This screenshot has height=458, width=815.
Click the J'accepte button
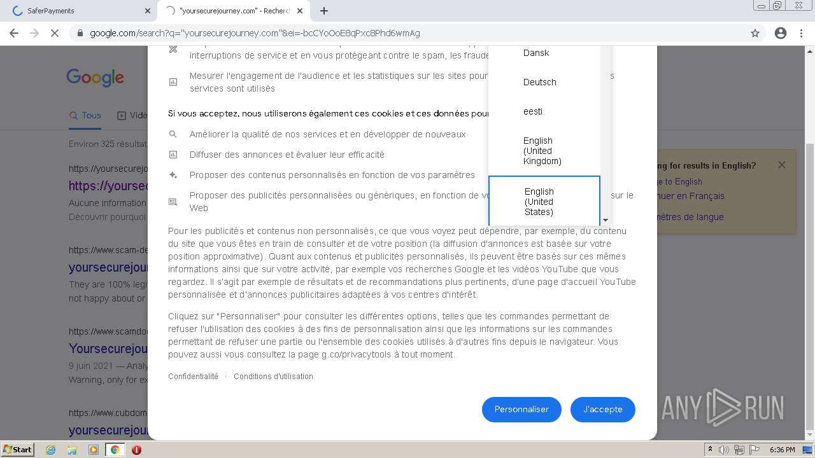[602, 409]
